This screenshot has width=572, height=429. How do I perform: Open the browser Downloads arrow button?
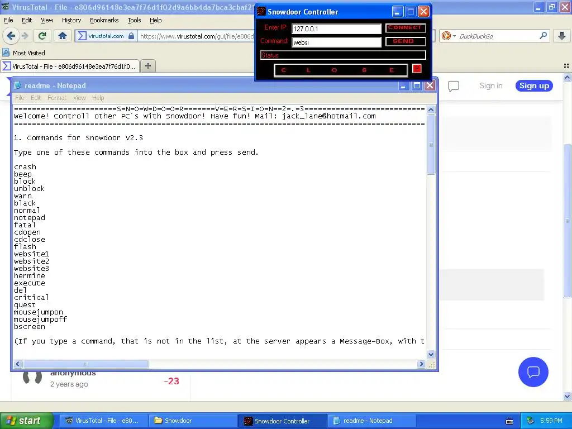(x=562, y=36)
